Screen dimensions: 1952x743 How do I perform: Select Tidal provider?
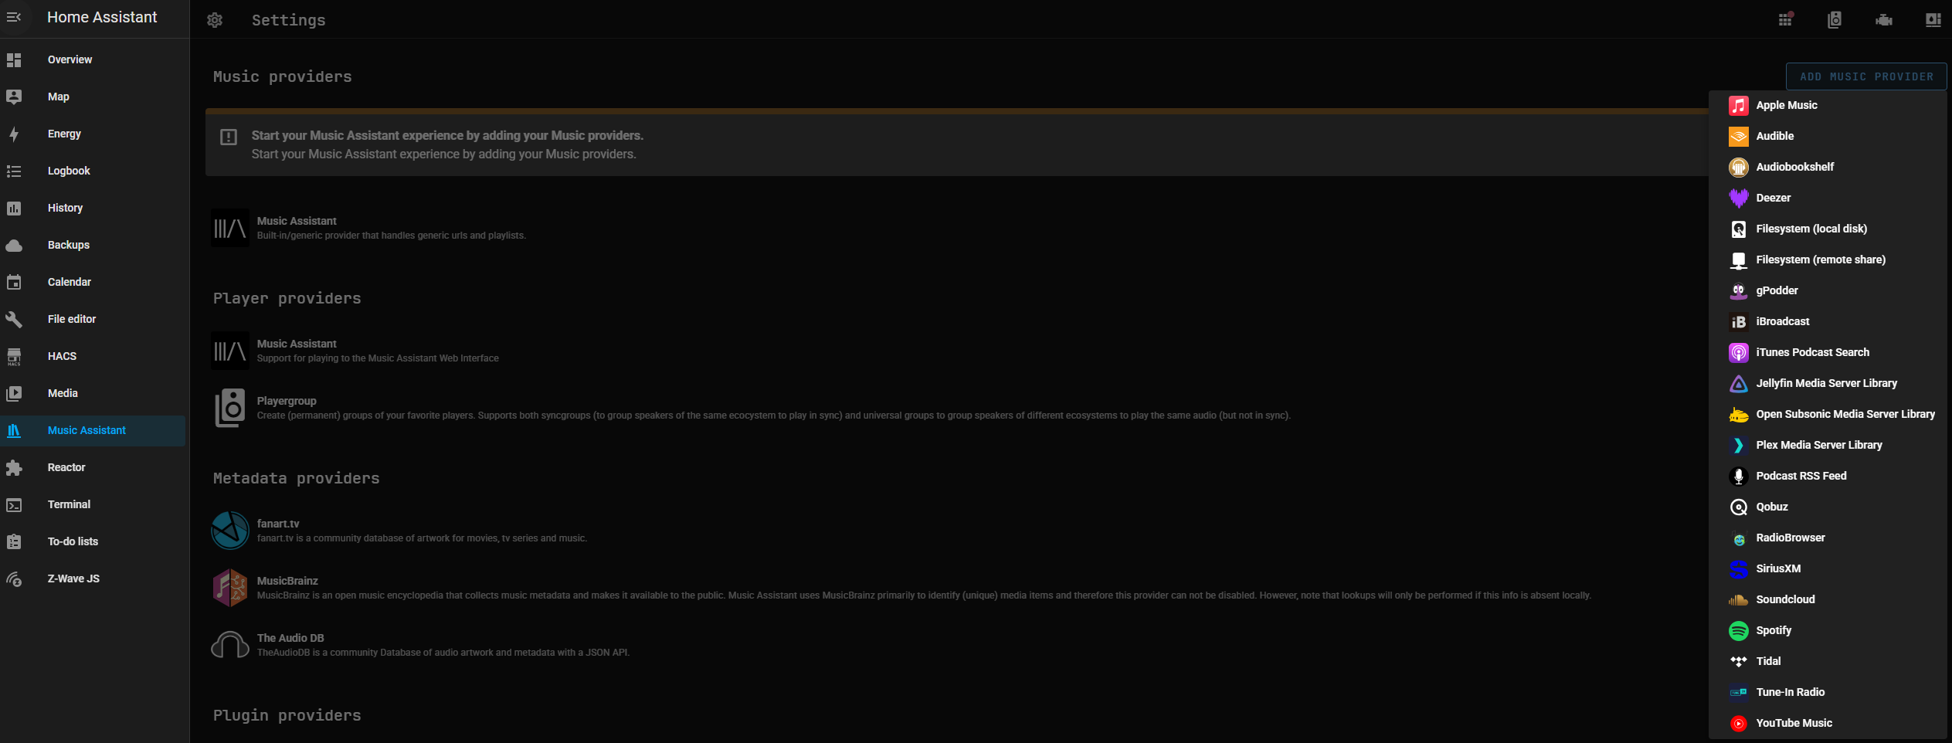pos(1828,661)
